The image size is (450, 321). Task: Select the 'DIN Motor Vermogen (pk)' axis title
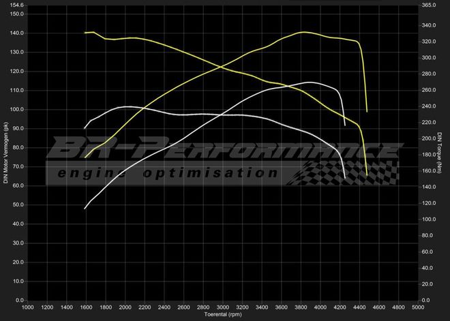point(6,153)
